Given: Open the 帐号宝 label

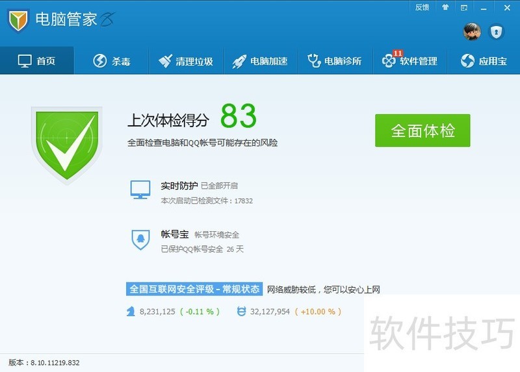Looking at the screenshot, I should point(175,234).
